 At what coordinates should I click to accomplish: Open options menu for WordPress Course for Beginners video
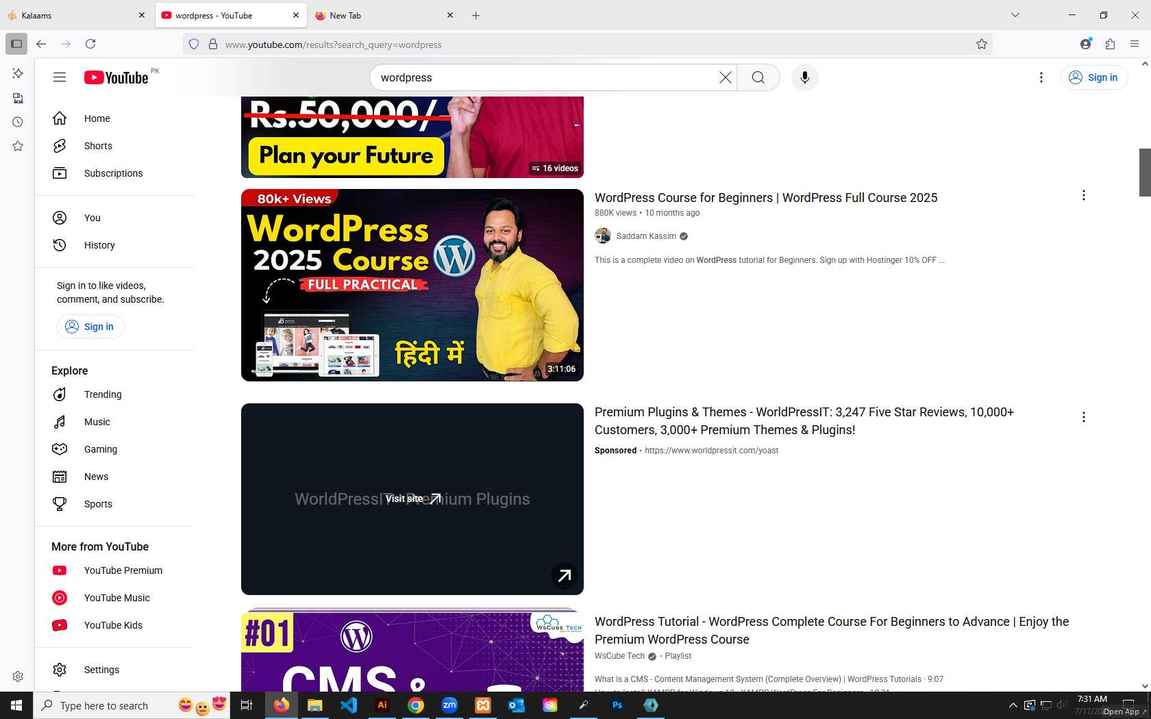[1084, 195]
